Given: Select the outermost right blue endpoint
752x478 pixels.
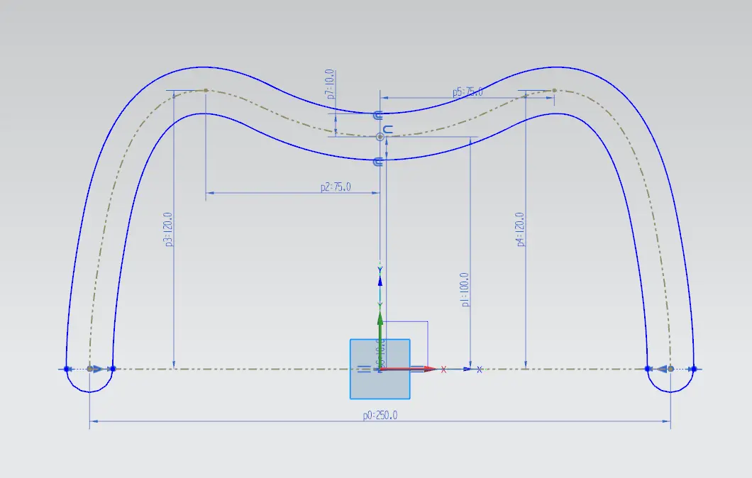Looking at the screenshot, I should [694, 369].
